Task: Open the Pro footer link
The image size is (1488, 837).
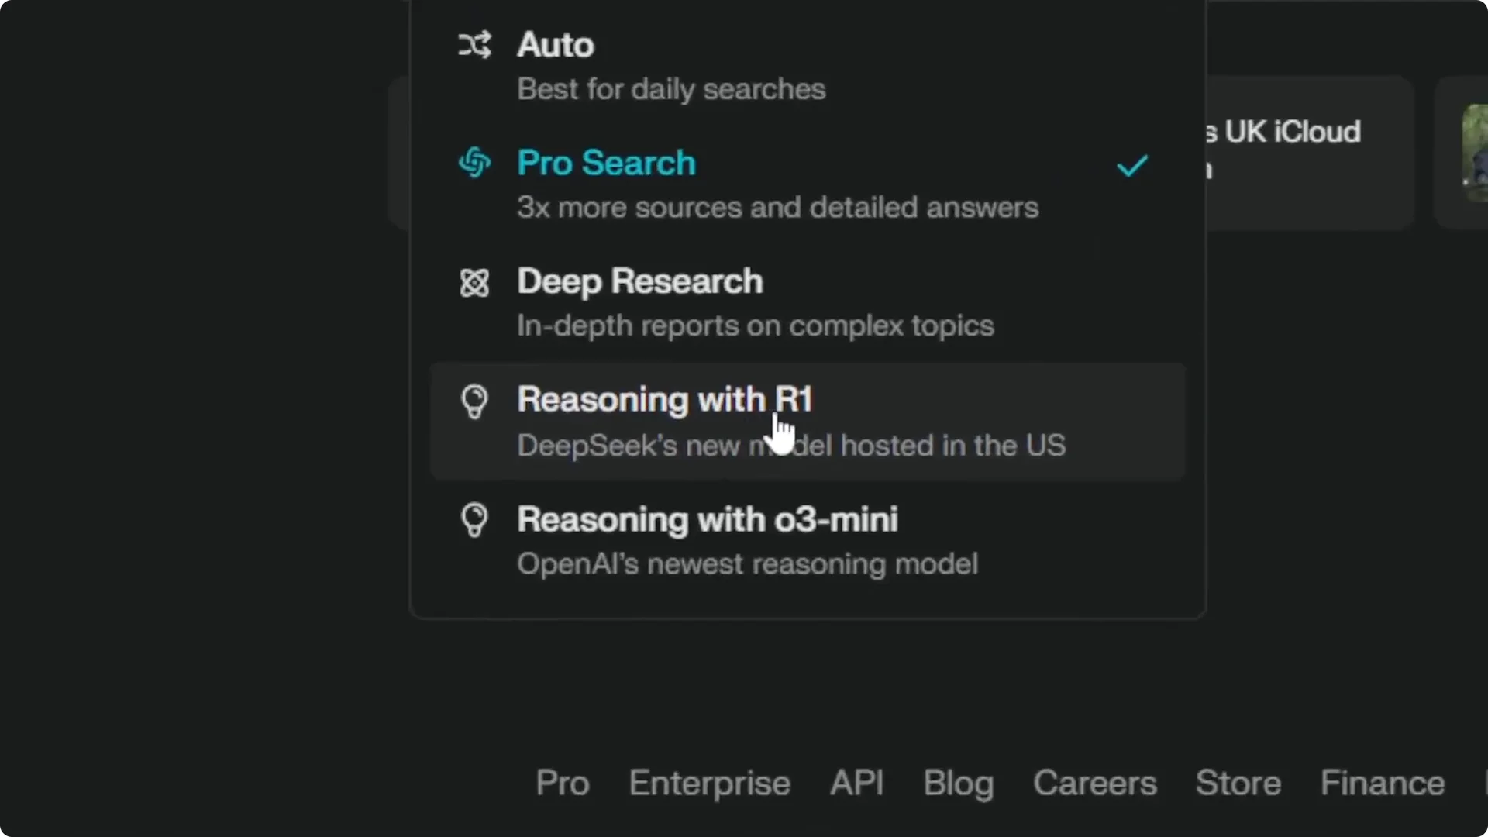Action: point(562,784)
